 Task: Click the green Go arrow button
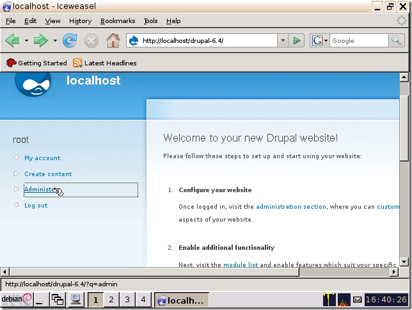pyautogui.click(x=296, y=41)
